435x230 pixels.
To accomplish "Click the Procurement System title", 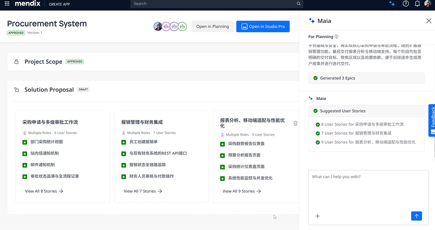I will 47,24.
